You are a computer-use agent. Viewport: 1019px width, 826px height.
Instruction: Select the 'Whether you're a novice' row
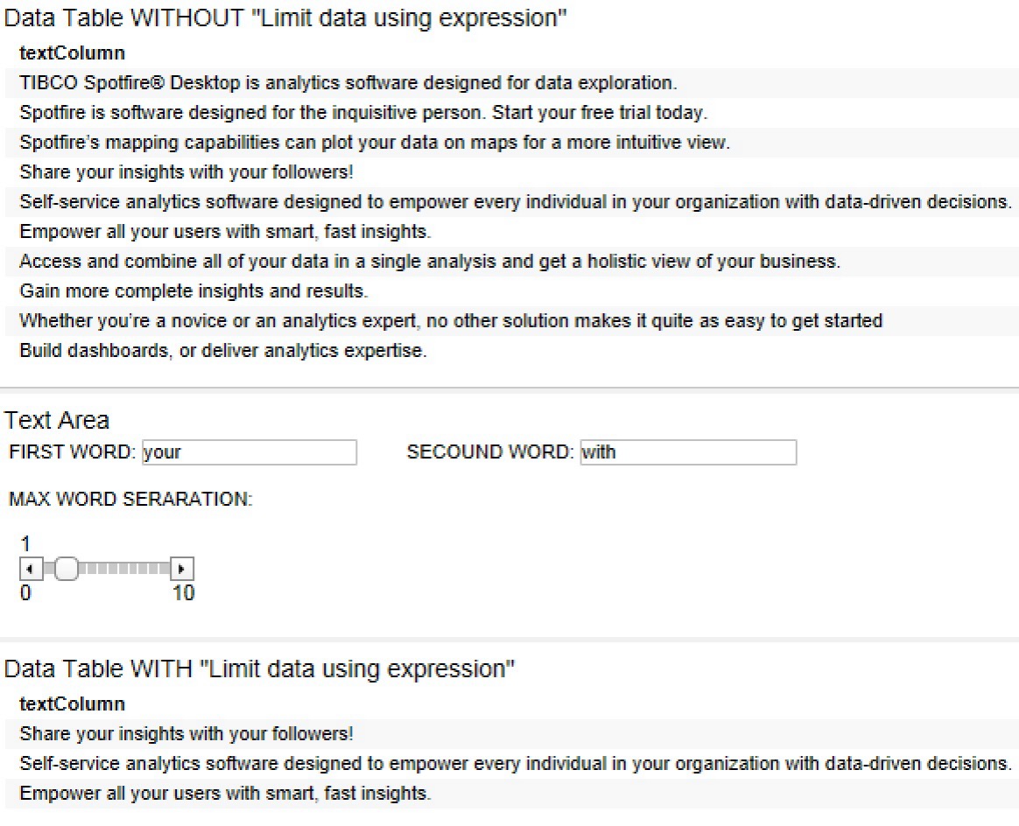[512, 321]
